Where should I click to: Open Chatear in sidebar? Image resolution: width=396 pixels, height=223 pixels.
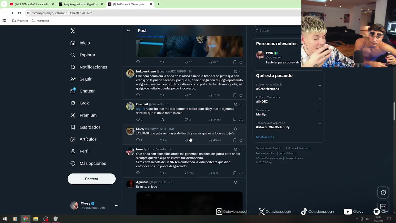point(83,91)
